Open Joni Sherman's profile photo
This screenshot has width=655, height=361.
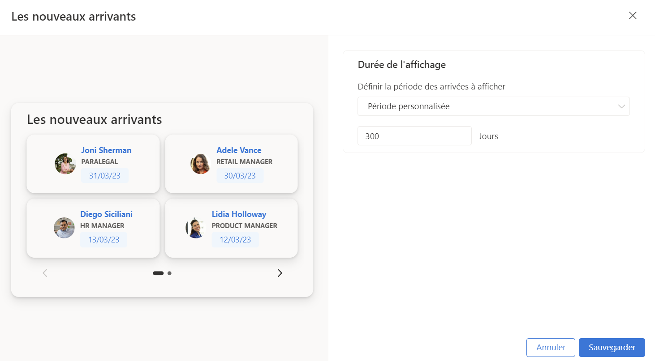pyautogui.click(x=65, y=164)
